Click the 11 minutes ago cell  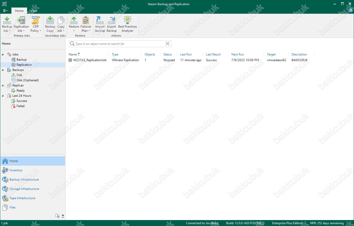pos(191,60)
